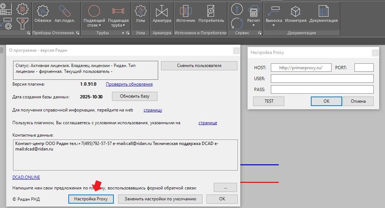Click the Обновить базу button

click(x=135, y=96)
